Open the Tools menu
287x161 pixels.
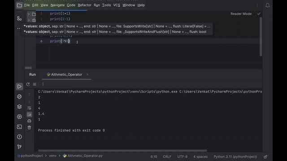[106, 5]
